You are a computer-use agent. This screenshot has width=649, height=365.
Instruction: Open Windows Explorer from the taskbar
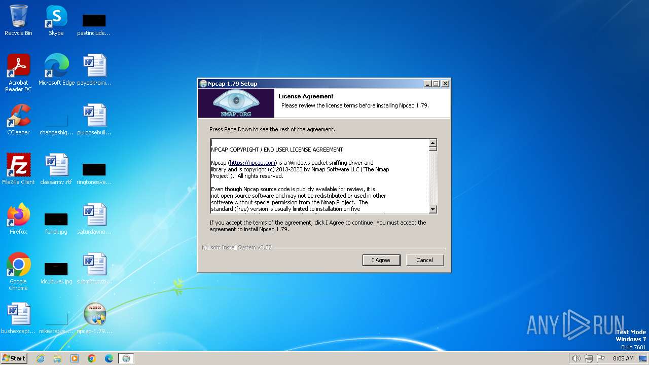click(x=57, y=358)
